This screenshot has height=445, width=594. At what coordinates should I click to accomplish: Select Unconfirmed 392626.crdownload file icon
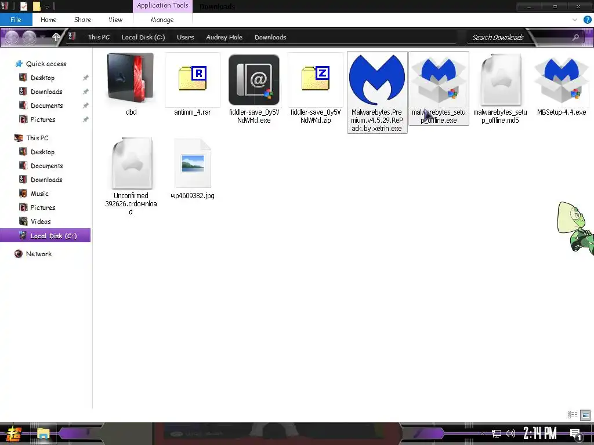[x=132, y=163]
